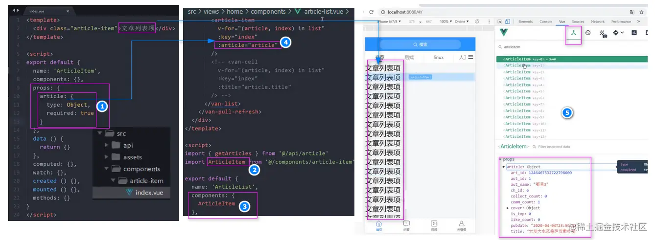
Task: Open the Vue performance chart icon
Action: coord(634,33)
